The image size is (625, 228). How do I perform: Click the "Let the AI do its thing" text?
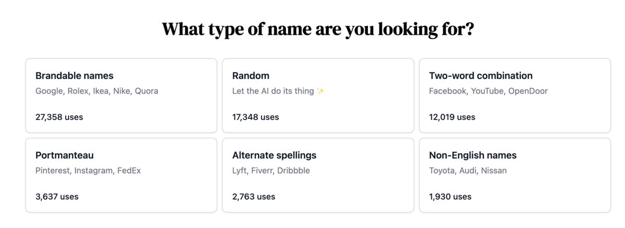pos(273,91)
